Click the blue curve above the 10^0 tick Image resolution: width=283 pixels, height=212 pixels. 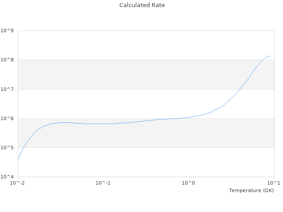tap(189, 117)
